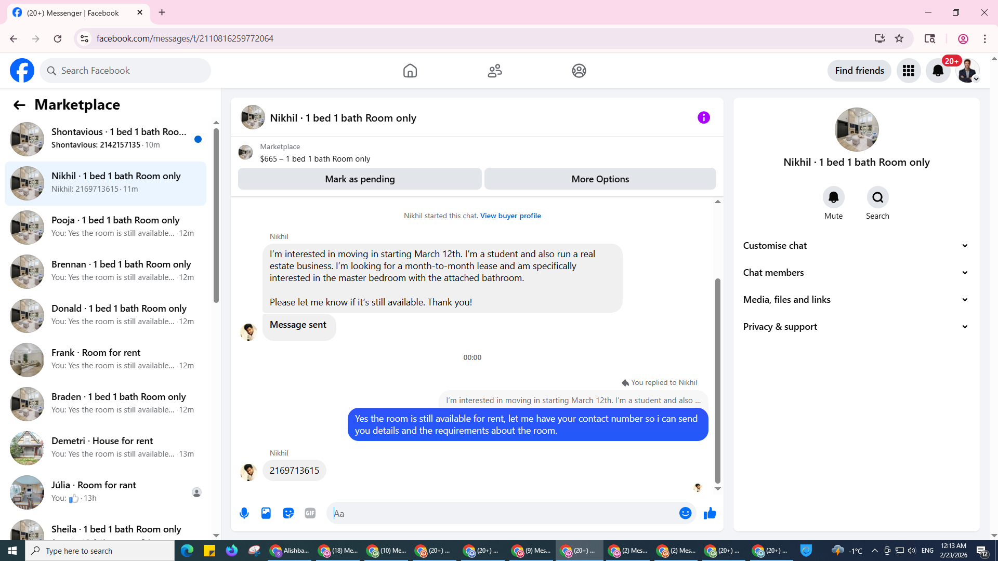Open the Shontavious conversation
998x561 pixels.
106,139
